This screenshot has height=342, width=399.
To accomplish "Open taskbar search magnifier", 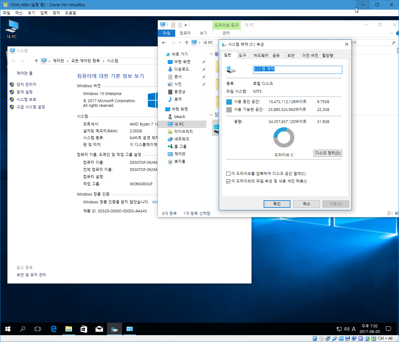I will 23,329.
